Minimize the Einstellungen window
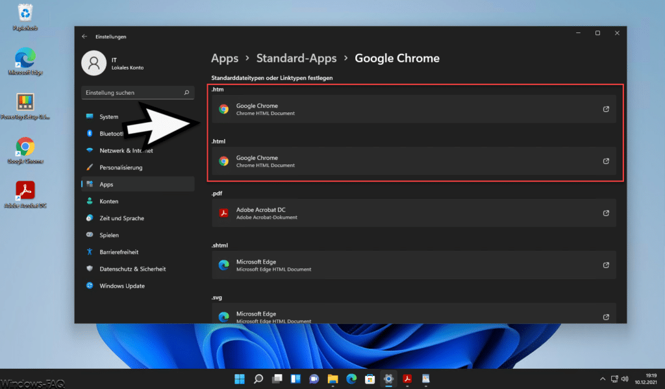Viewport: 665px width, 389px height. (578, 33)
